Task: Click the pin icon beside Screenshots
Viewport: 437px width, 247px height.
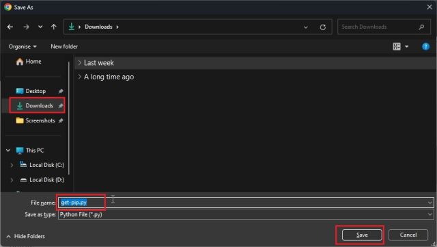Action: click(x=61, y=120)
